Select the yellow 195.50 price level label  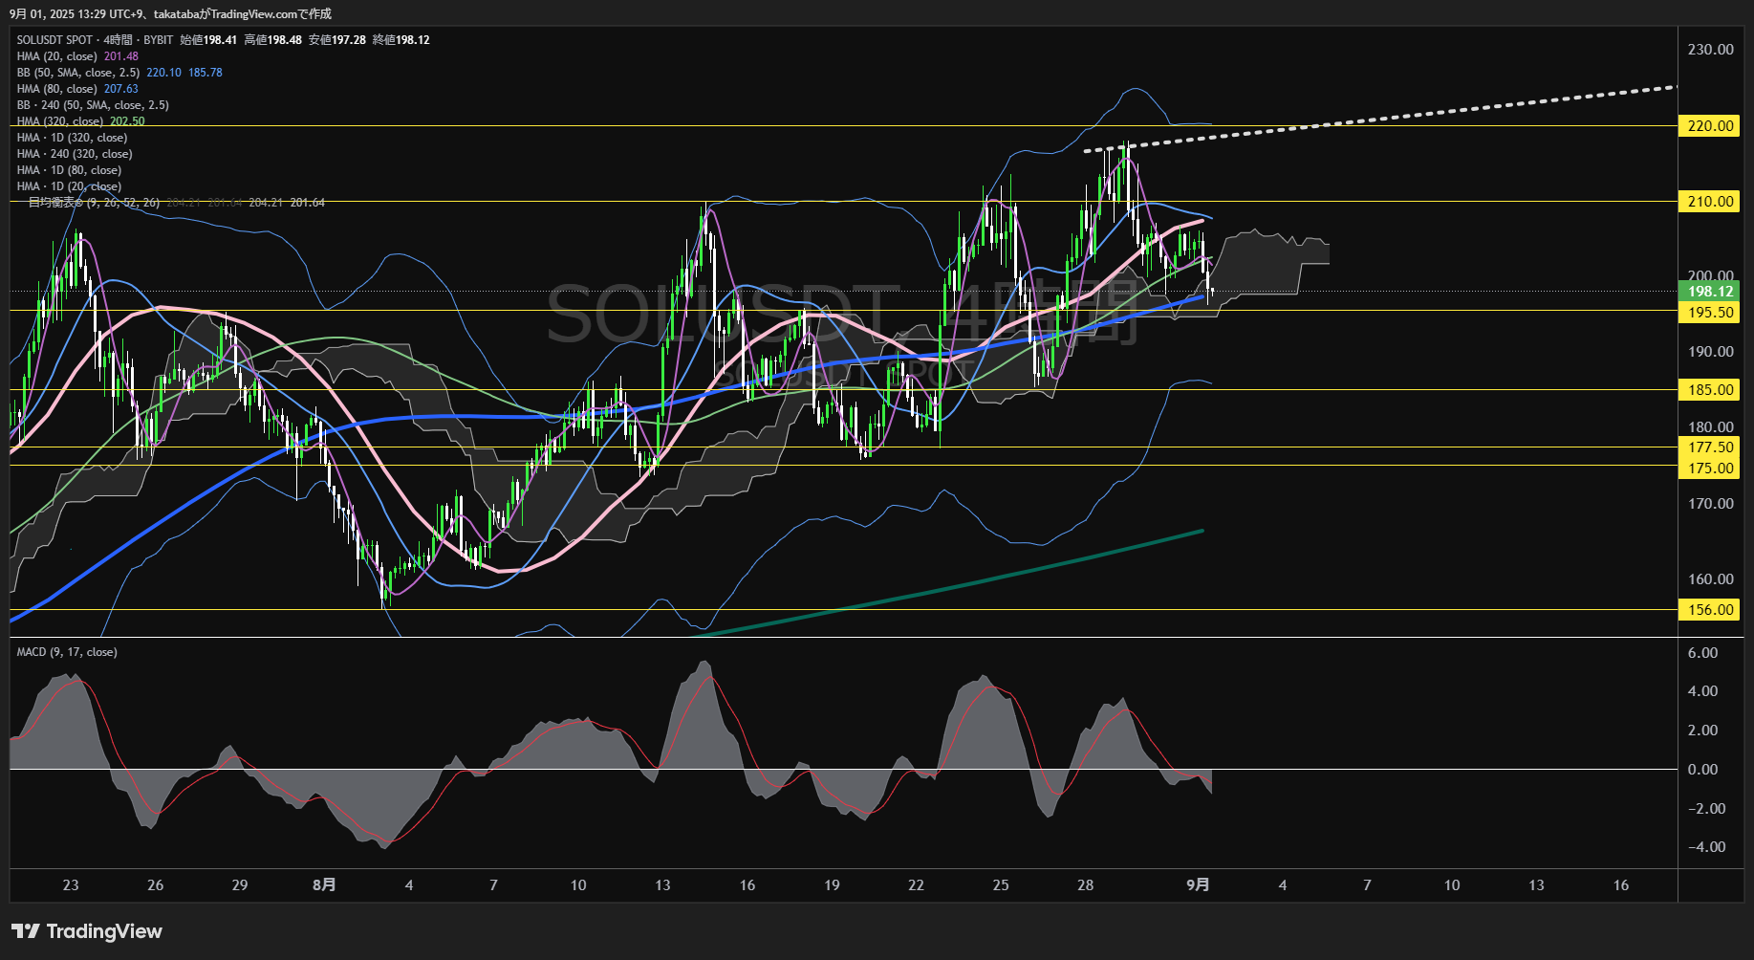click(x=1709, y=313)
